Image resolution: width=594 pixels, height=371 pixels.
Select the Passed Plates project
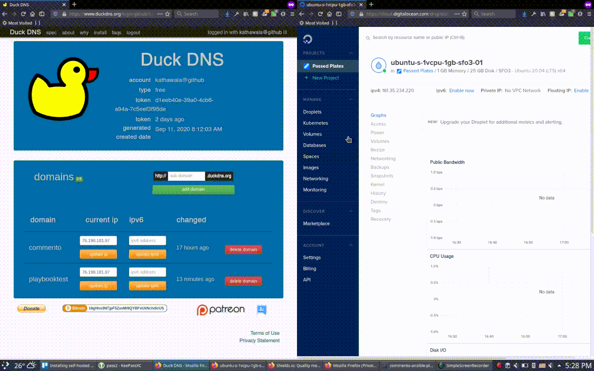pyautogui.click(x=328, y=66)
